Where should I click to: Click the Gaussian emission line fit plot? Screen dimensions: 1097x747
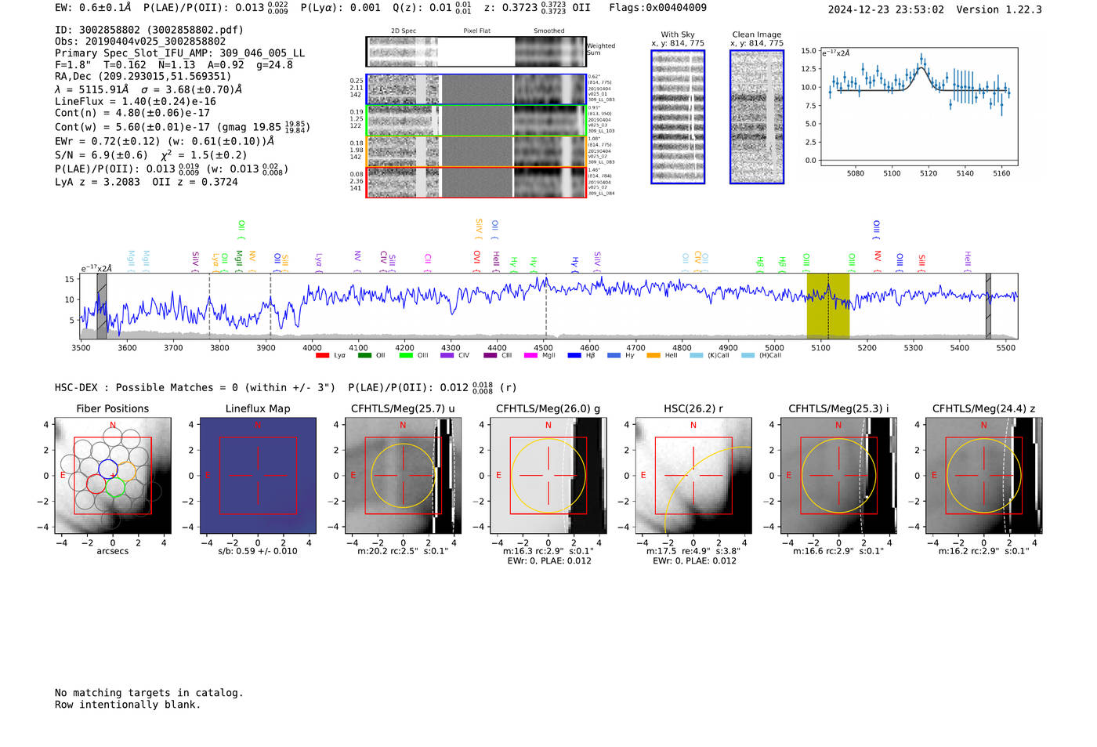(918, 107)
